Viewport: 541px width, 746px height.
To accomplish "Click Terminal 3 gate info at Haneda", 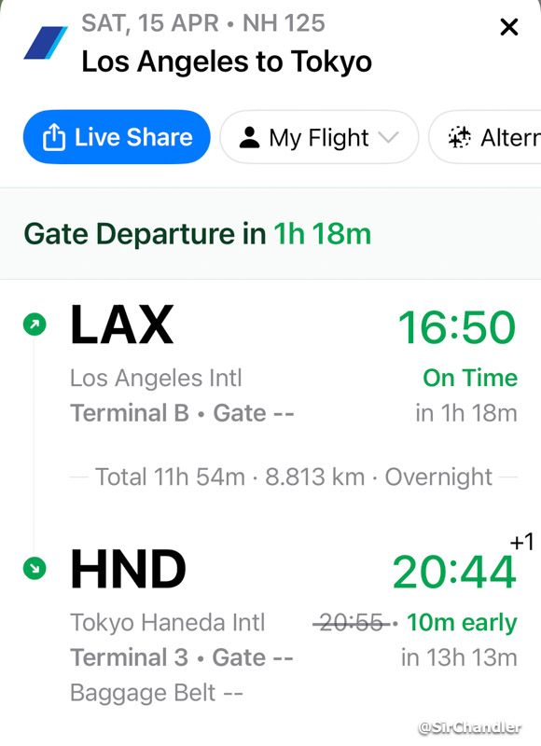I will pos(181,657).
